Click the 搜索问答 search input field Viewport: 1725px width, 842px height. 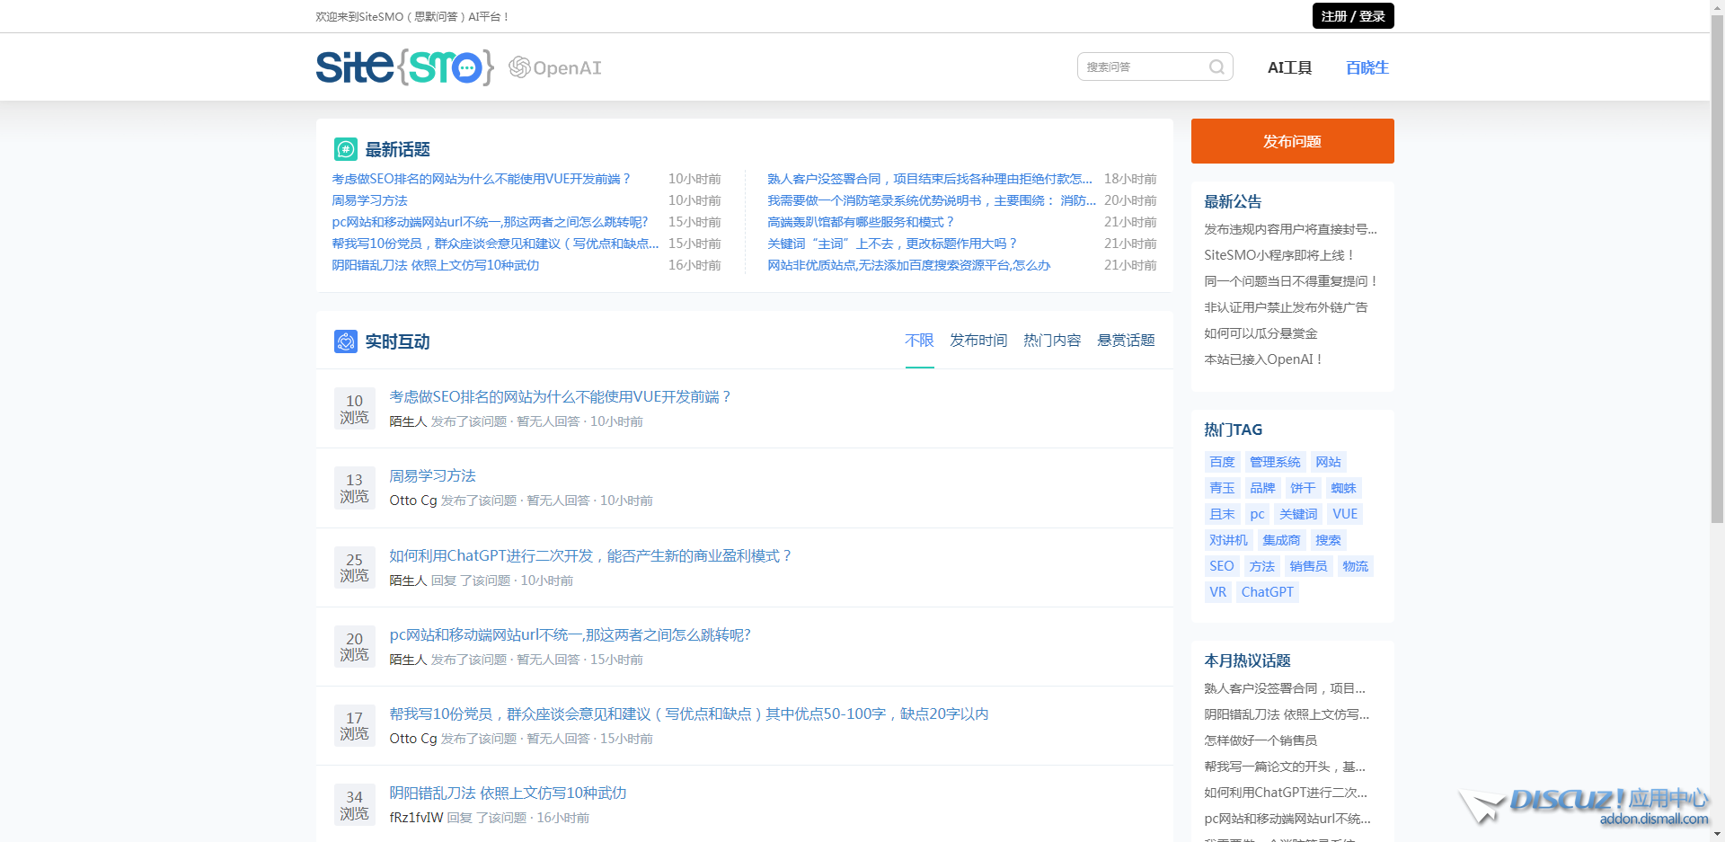[1141, 66]
